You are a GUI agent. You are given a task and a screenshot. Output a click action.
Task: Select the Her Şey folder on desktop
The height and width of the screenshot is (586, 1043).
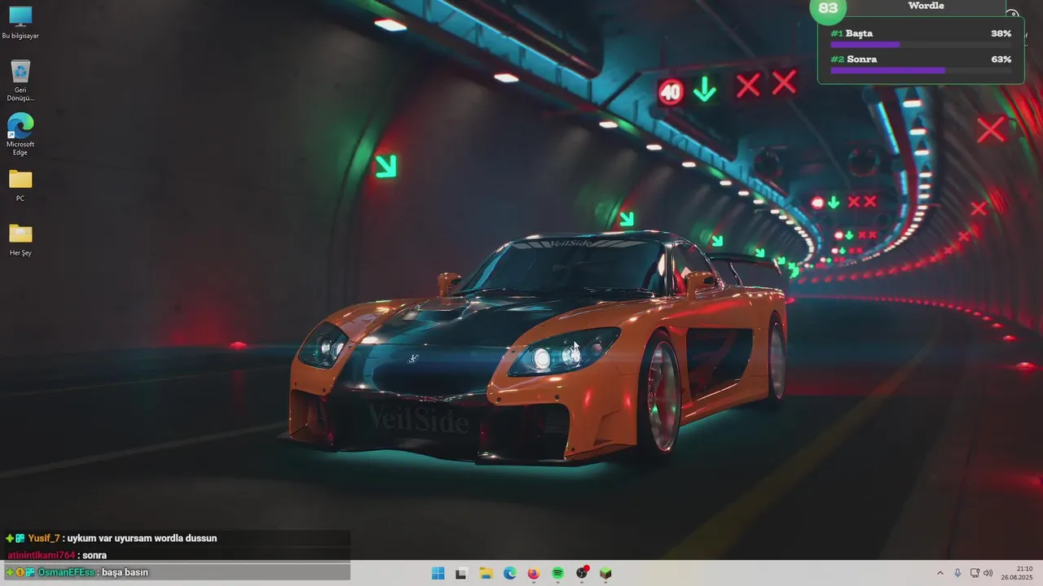coord(20,239)
